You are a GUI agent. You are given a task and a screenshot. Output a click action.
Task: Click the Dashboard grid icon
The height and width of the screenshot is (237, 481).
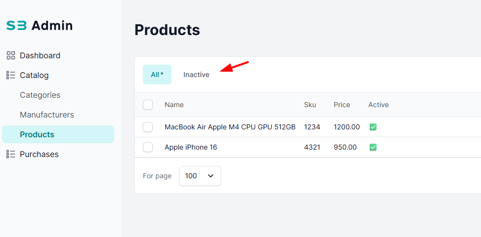(11, 55)
